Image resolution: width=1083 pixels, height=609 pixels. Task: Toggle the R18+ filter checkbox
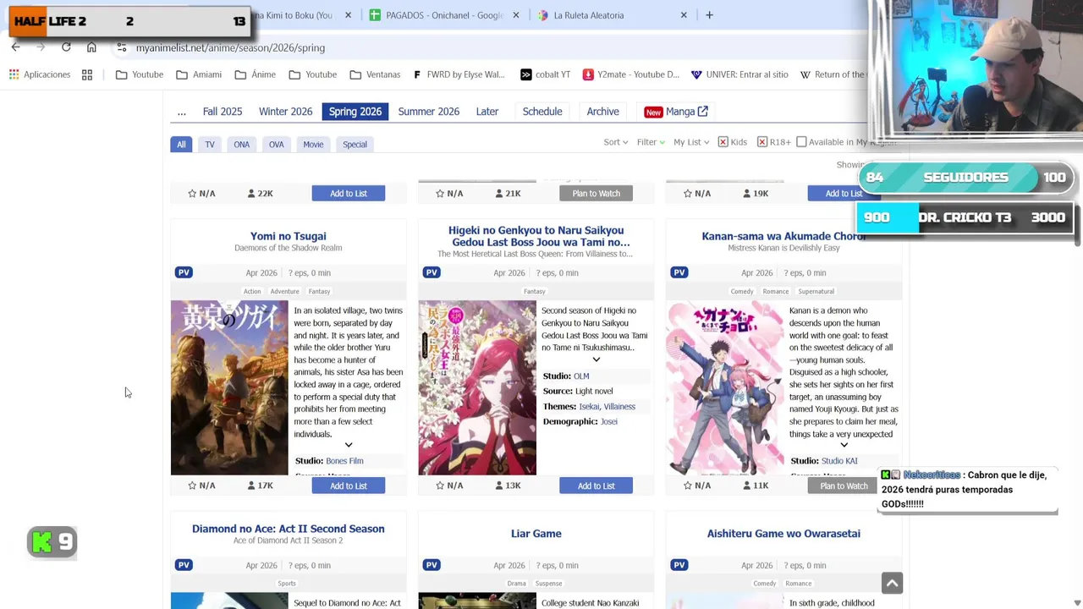point(762,142)
